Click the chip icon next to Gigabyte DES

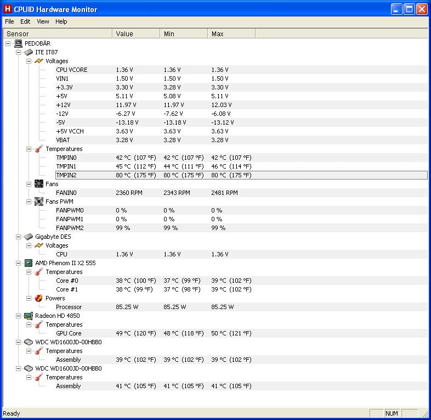click(x=29, y=237)
